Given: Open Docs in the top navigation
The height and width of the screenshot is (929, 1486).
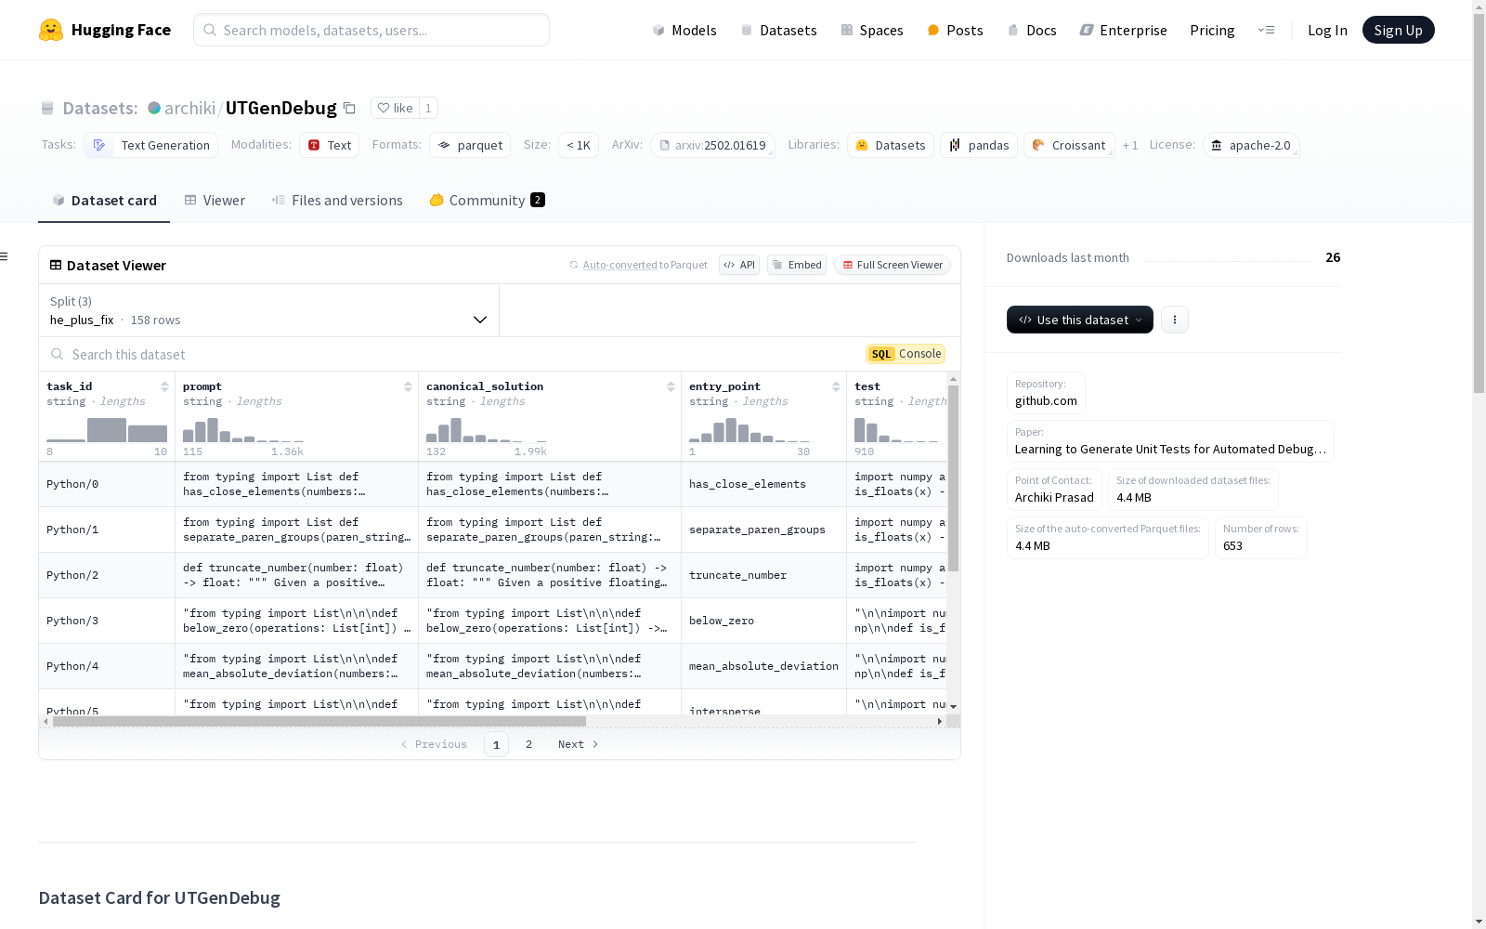Looking at the screenshot, I should pos(1032,30).
